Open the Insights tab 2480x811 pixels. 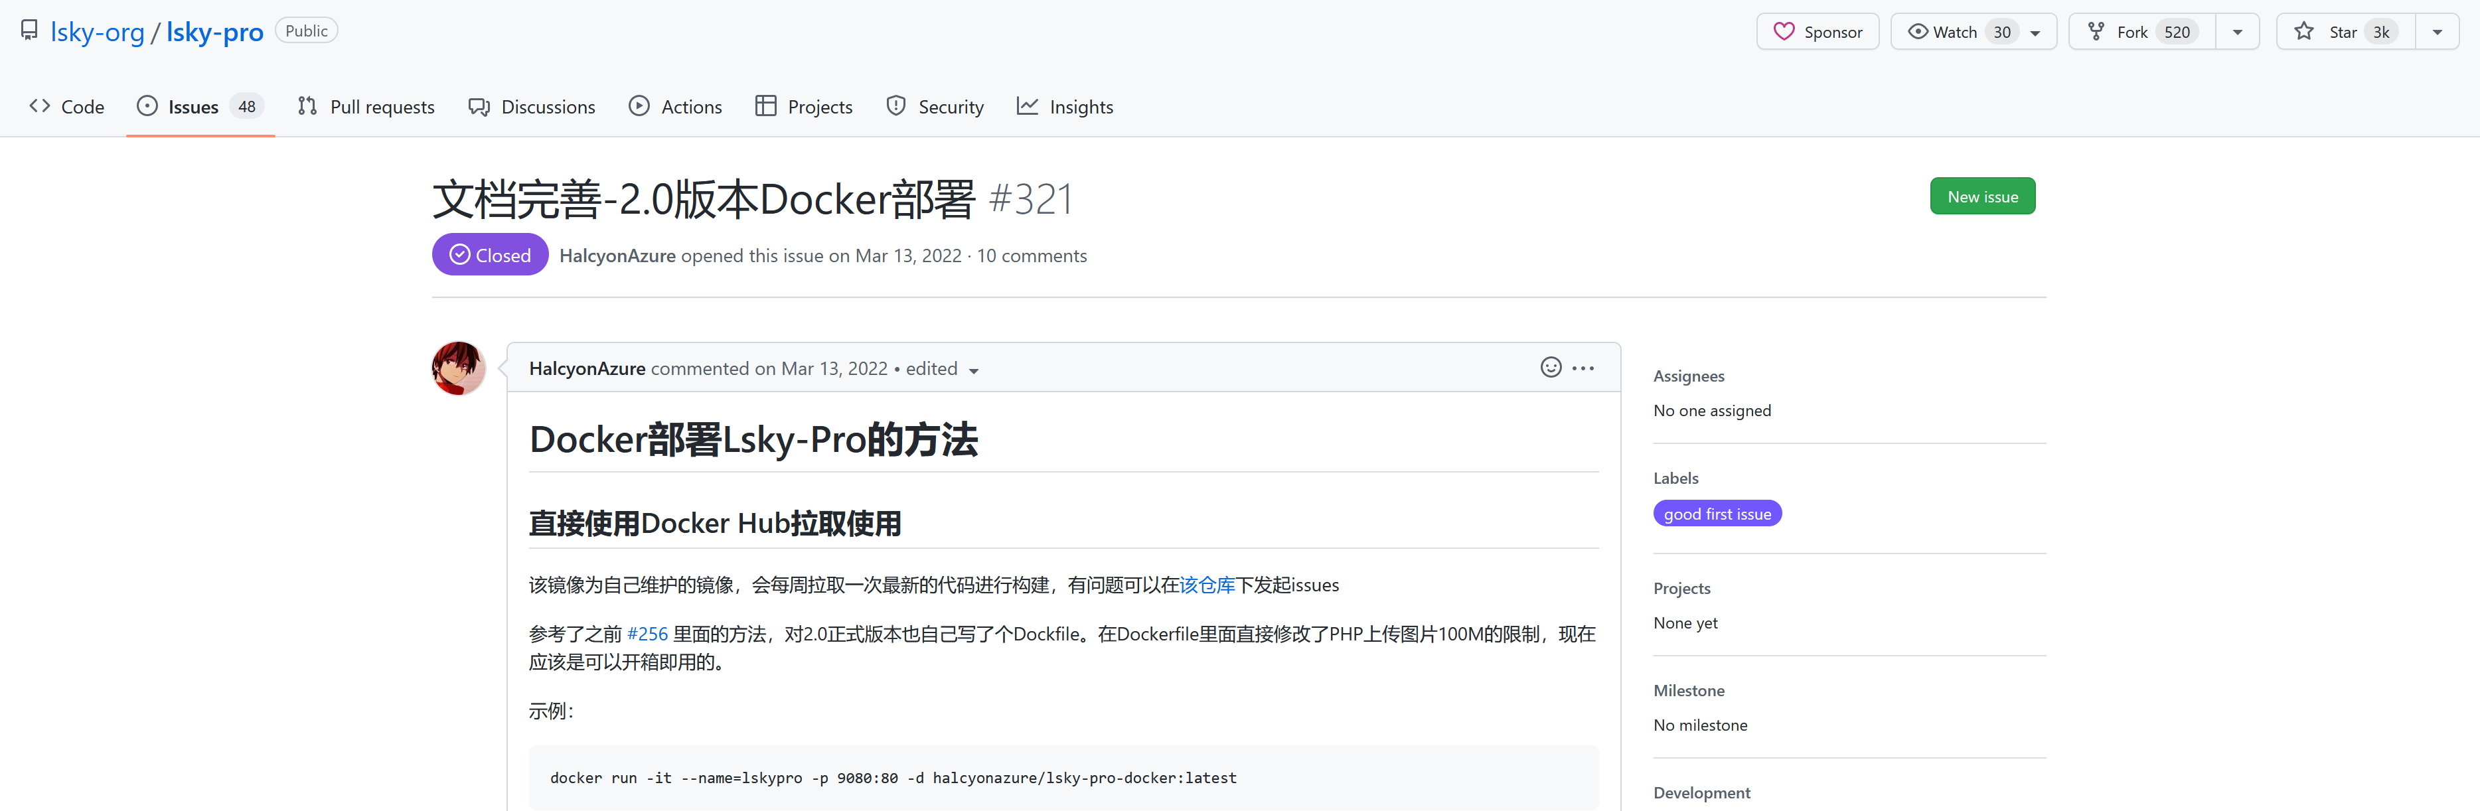click(x=1065, y=107)
